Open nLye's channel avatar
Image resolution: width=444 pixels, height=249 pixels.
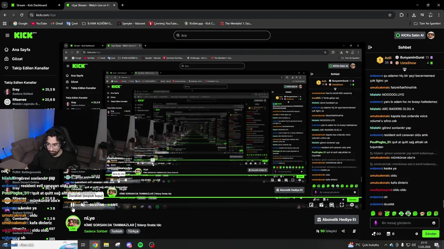(x=73, y=223)
